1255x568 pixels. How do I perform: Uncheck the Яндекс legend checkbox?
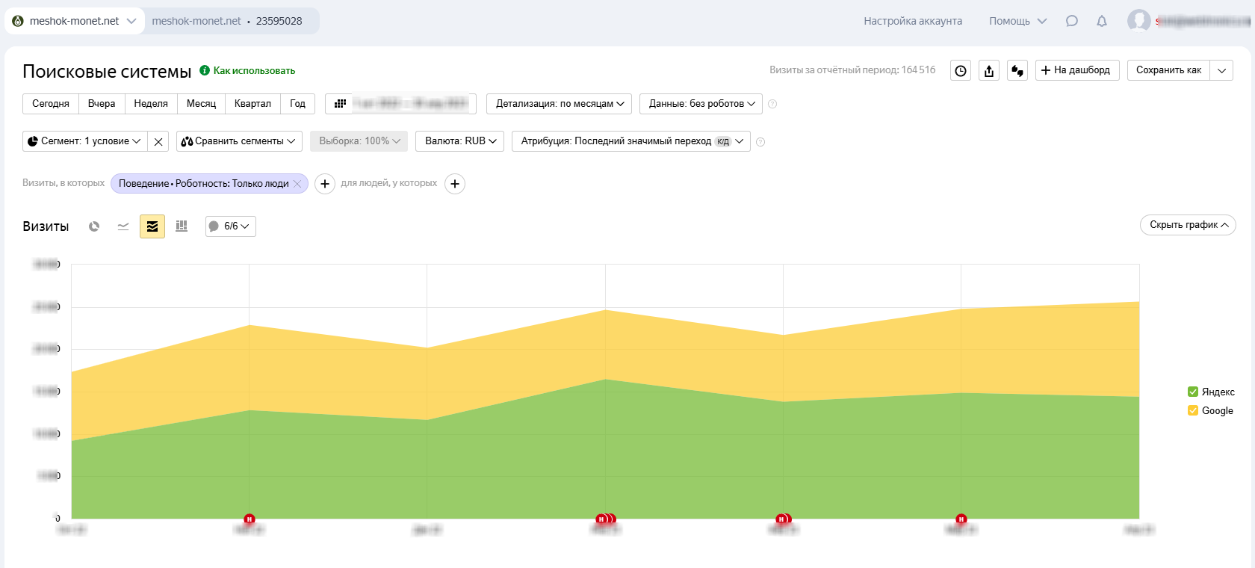click(x=1193, y=392)
